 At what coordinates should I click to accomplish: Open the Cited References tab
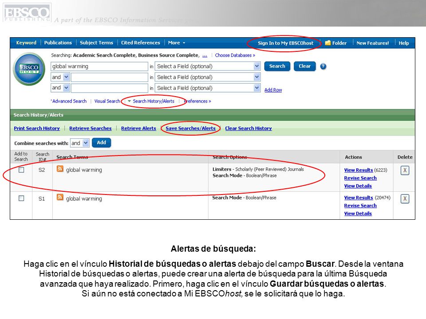pos(141,43)
